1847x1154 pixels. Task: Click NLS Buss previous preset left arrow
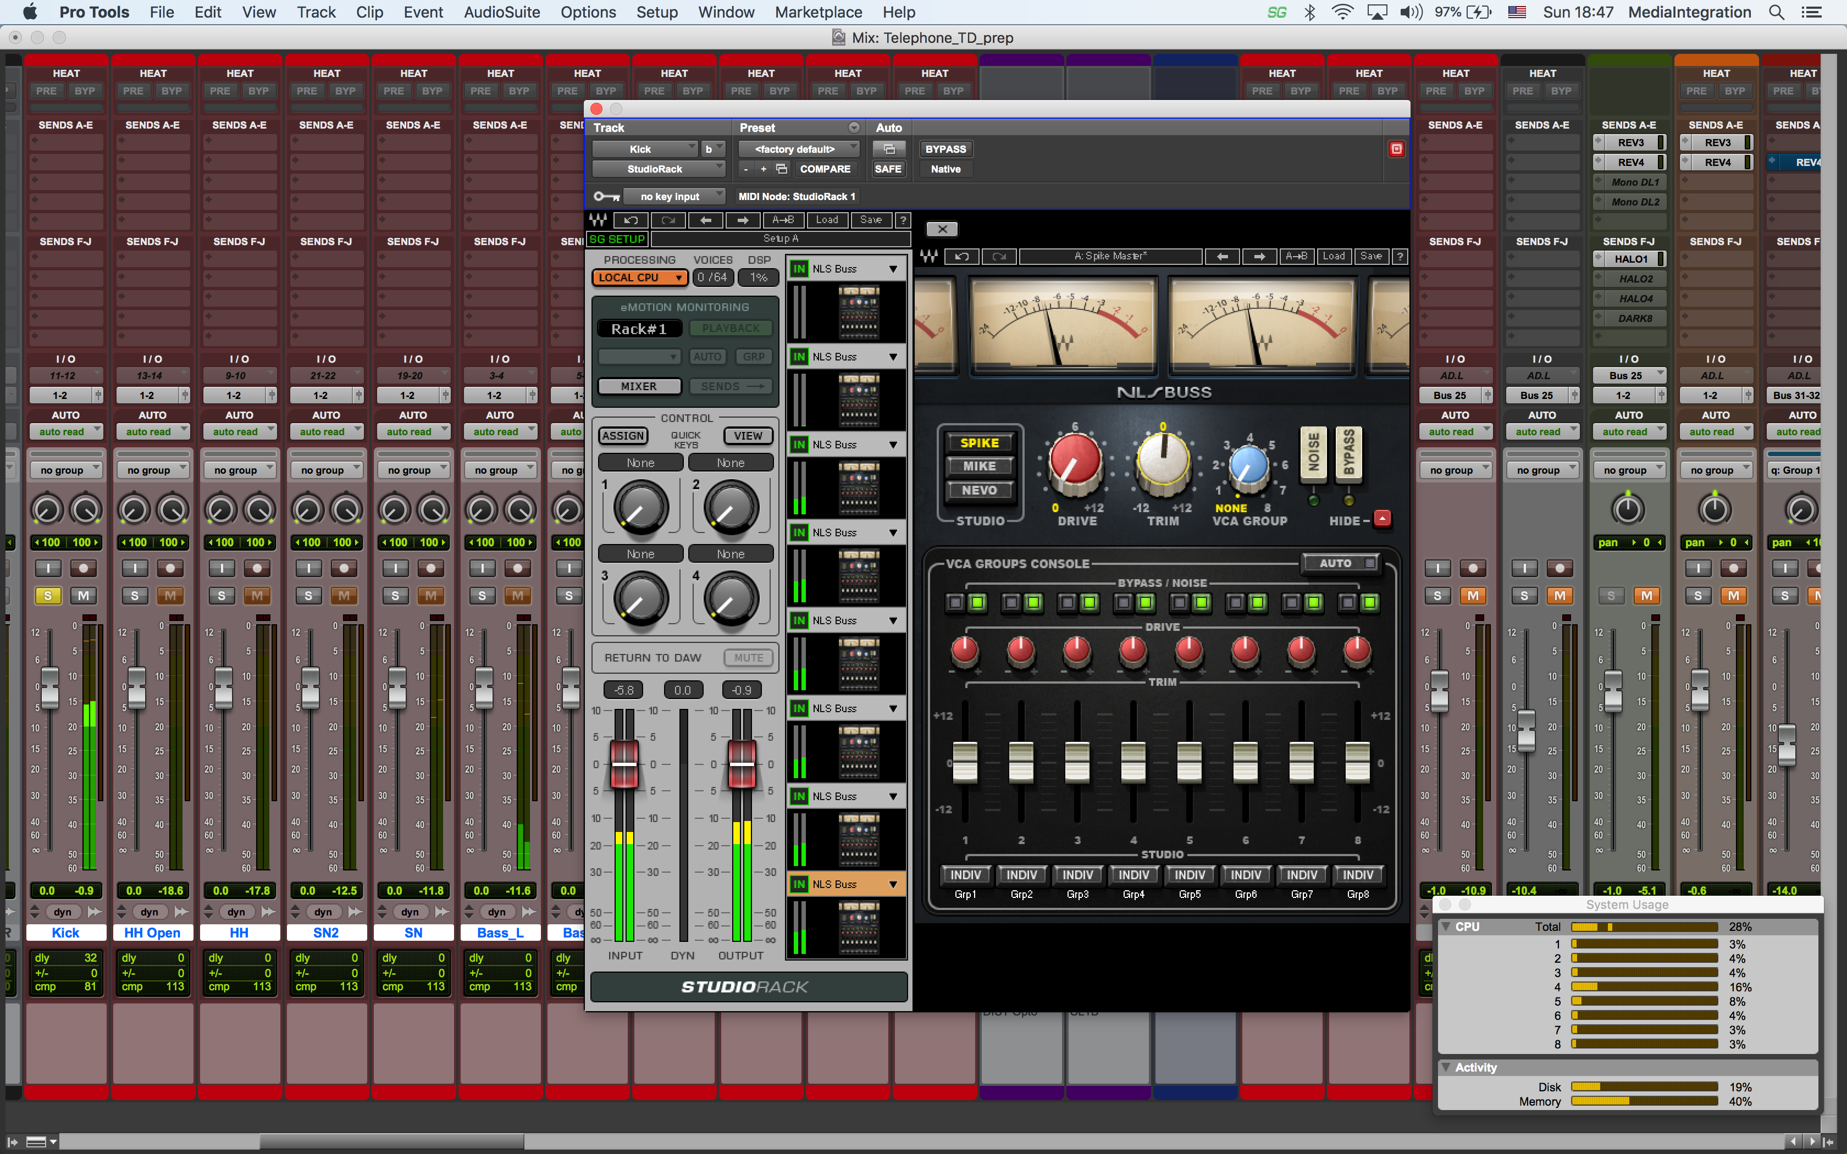pos(1223,257)
